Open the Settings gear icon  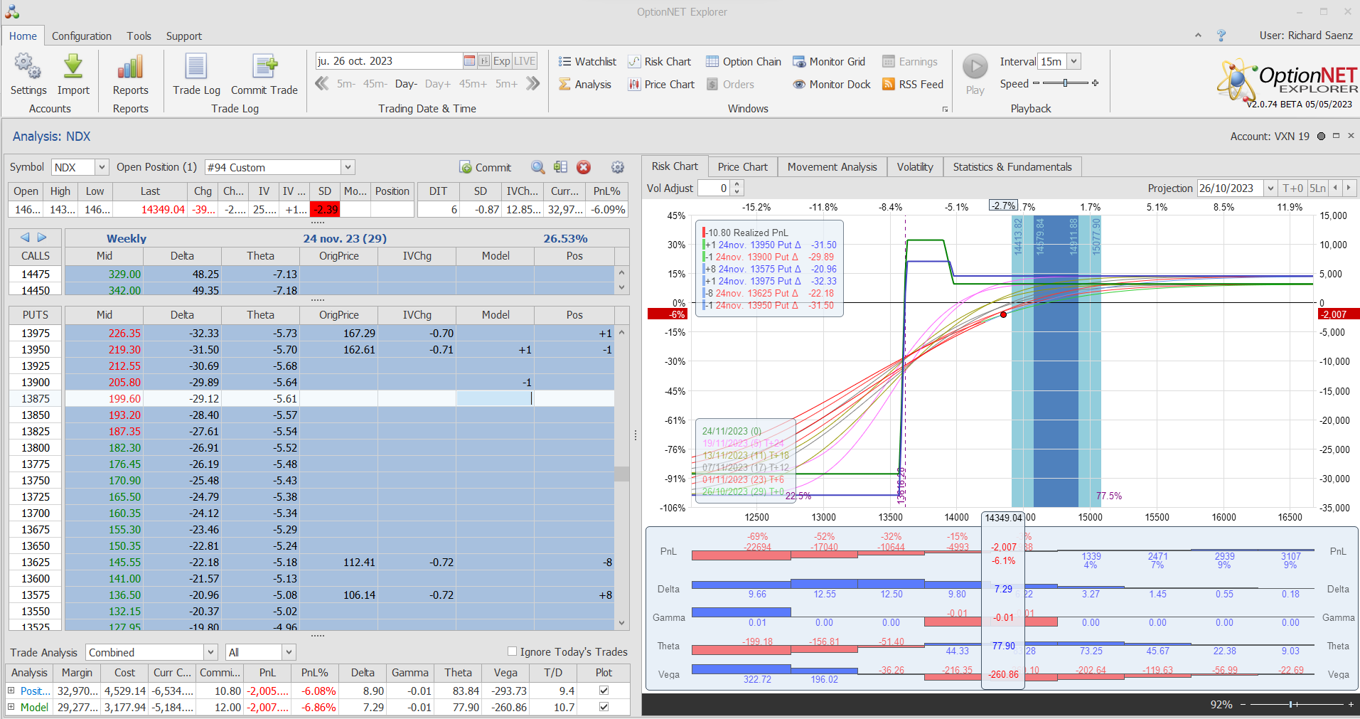pyautogui.click(x=28, y=67)
